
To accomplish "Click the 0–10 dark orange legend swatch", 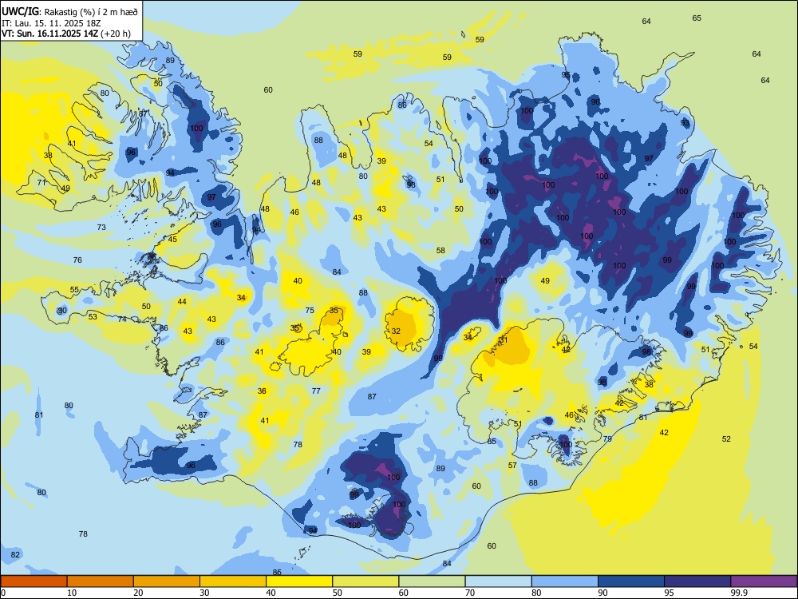I will [x=34, y=581].
